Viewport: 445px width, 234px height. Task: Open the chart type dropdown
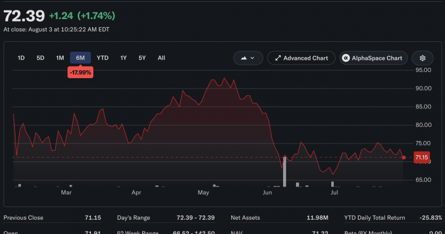[248, 58]
